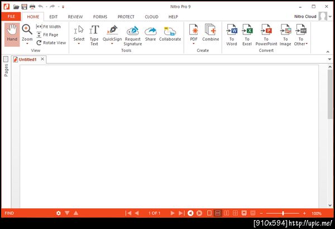The image size is (335, 229).
Task: Open QuickSign tool
Action: click(x=112, y=35)
